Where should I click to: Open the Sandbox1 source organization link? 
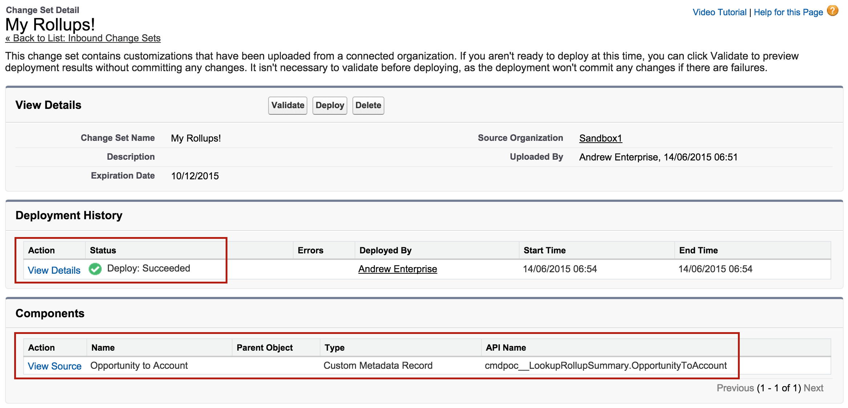click(x=600, y=138)
